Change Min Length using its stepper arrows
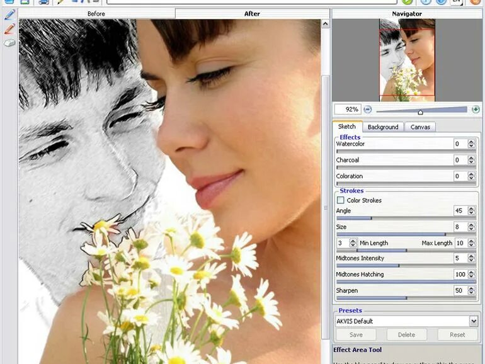The width and height of the screenshot is (485, 364). coord(353,242)
